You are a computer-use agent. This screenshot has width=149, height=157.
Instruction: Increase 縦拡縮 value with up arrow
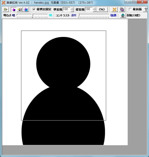pos(94,8)
